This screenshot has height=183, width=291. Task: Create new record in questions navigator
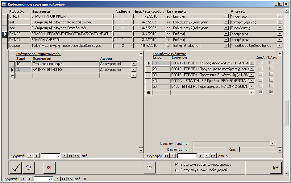213,156
